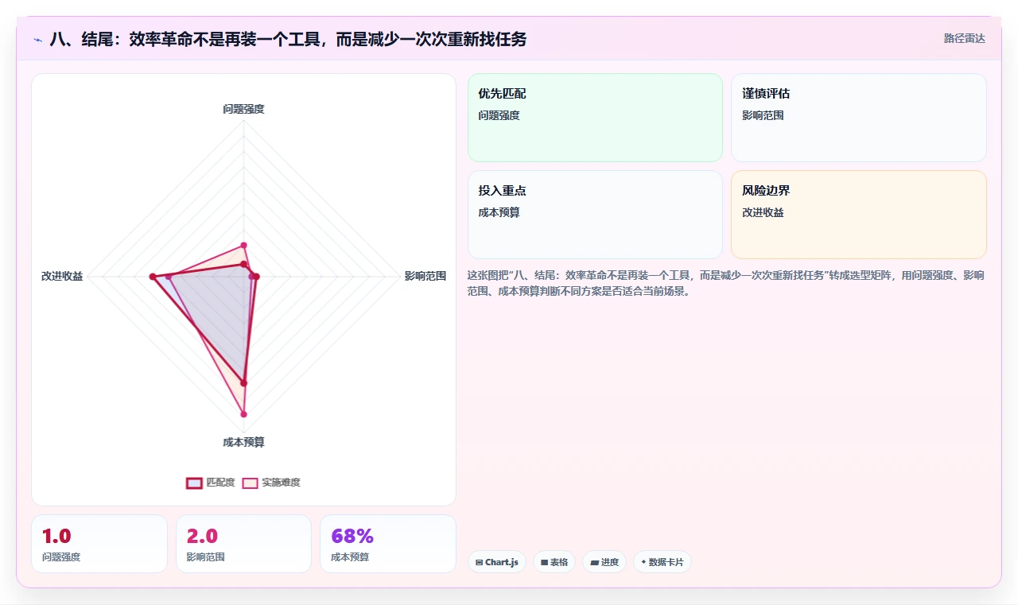This screenshot has height=605, width=1018.
Task: Select the 68% 成本预算 stat card
Action: pos(388,544)
